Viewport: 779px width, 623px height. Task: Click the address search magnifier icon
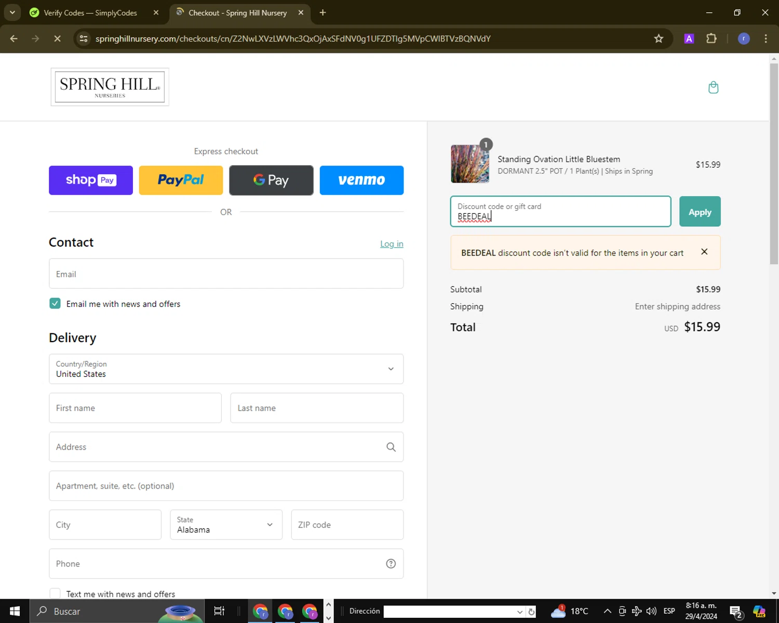tap(391, 447)
